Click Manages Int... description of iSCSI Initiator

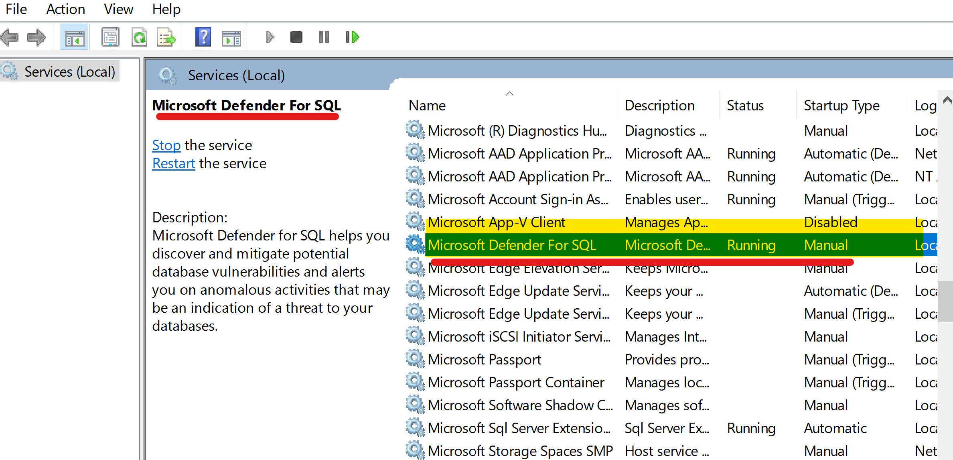(x=666, y=337)
